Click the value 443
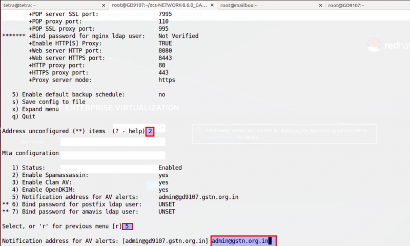This screenshot has height=246, width=410. point(163,73)
